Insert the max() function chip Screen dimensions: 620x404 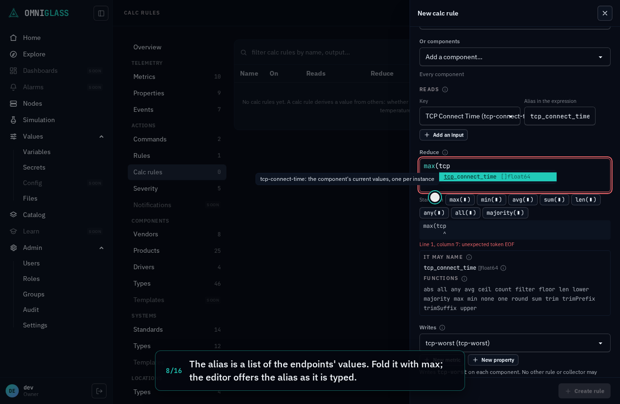pyautogui.click(x=460, y=200)
